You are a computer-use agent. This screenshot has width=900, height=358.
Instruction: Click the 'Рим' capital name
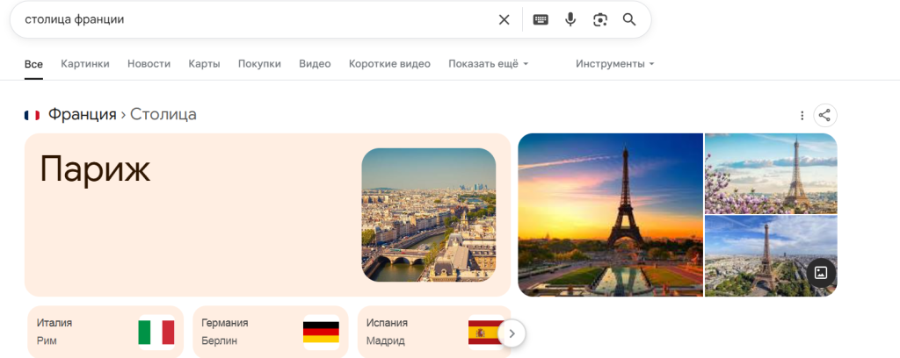click(x=47, y=341)
